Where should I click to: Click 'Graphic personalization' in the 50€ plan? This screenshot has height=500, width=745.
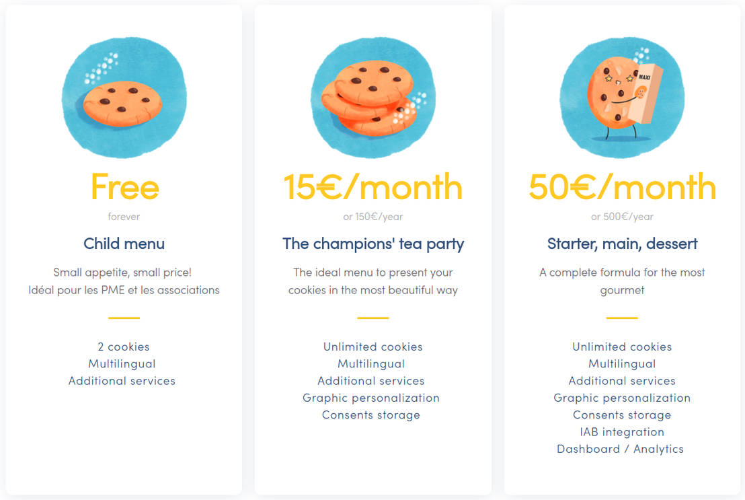click(x=622, y=398)
